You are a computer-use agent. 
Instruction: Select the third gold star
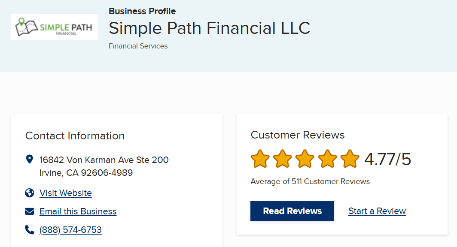pyautogui.click(x=305, y=158)
